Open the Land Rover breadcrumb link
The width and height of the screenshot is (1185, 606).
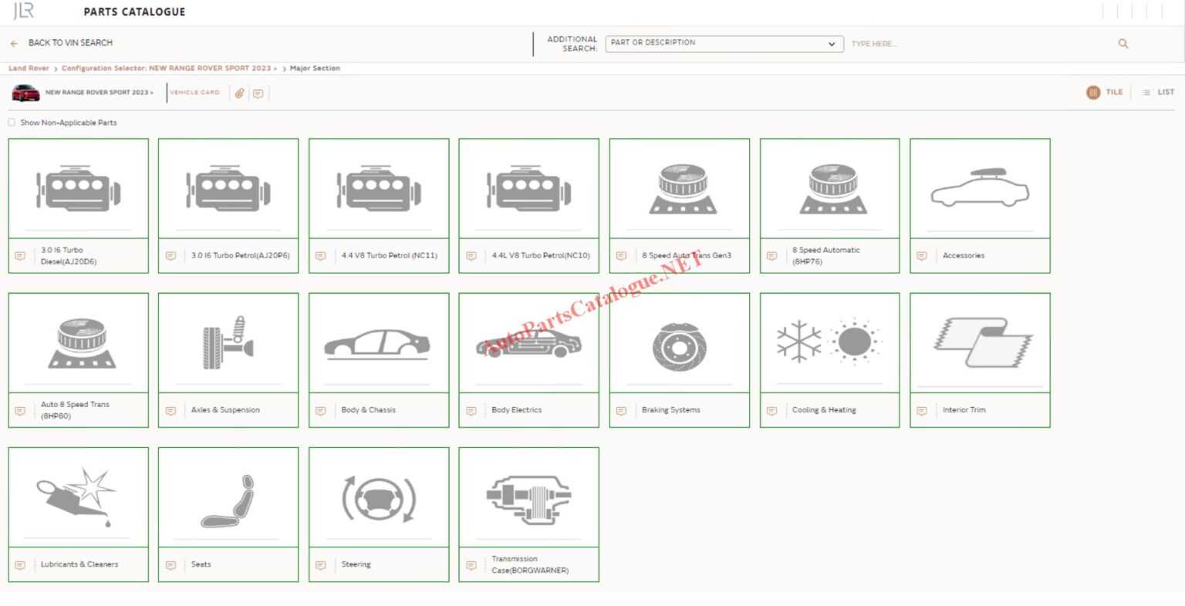coord(28,68)
